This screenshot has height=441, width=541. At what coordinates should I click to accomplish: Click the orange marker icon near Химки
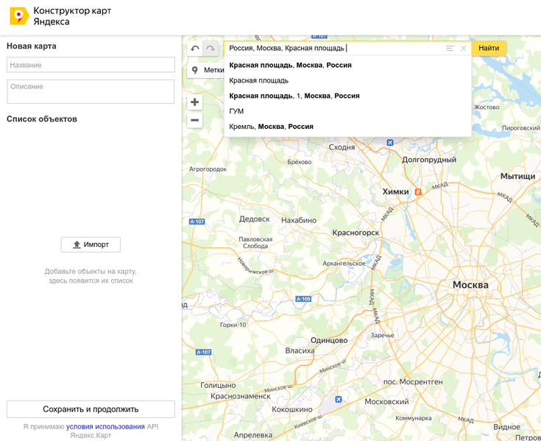[418, 192]
